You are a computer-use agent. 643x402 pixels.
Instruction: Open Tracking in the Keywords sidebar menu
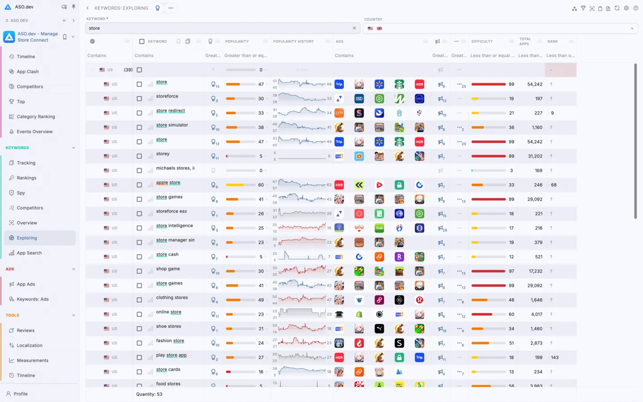click(x=26, y=163)
